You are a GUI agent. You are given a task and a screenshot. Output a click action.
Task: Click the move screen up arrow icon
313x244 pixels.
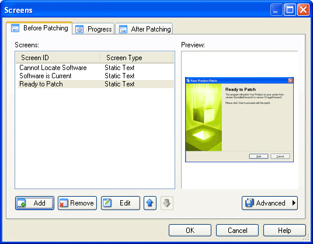[149, 203]
